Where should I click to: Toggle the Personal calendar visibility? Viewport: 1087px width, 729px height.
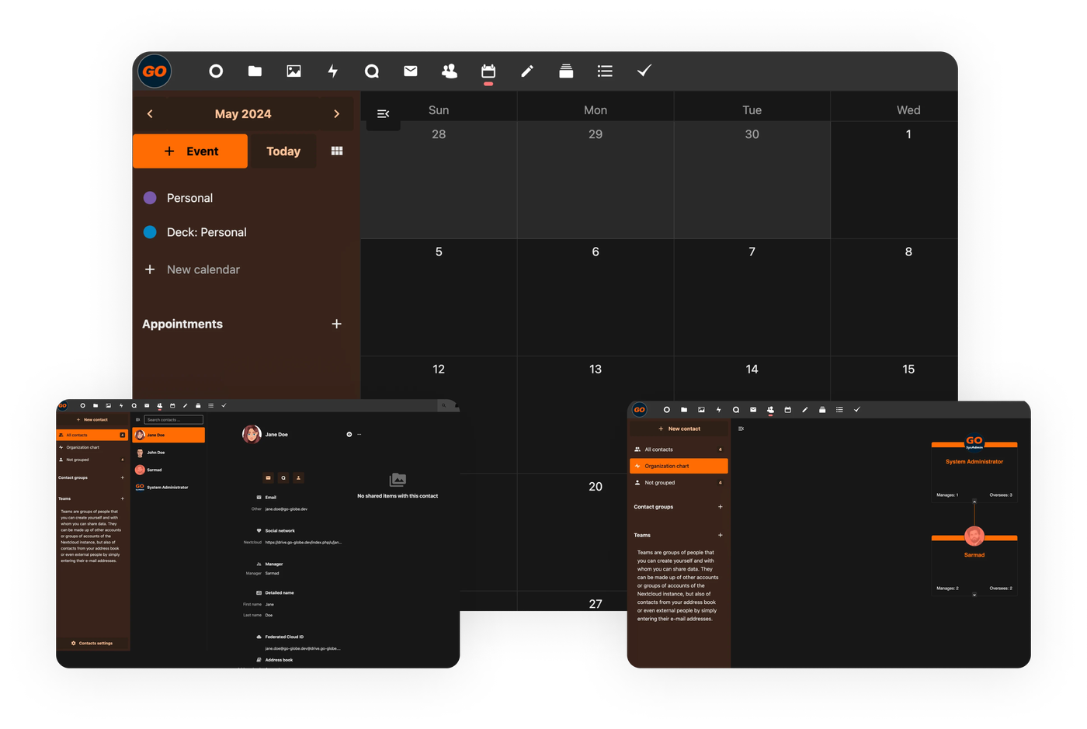[151, 198]
